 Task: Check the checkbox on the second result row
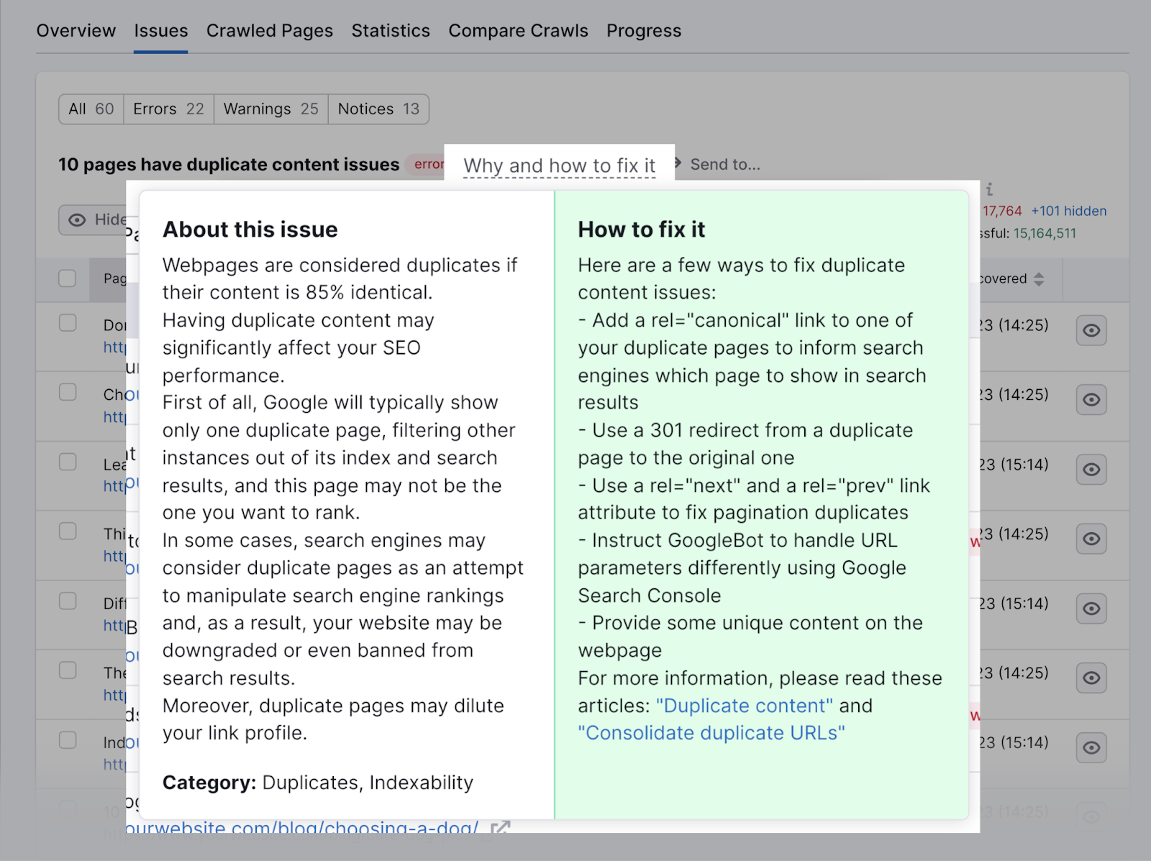pyautogui.click(x=67, y=393)
